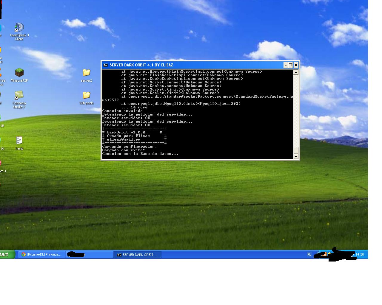382x305 pixels.
Task: Click the console scrollbar up arrow
Action: pyautogui.click(x=296, y=72)
